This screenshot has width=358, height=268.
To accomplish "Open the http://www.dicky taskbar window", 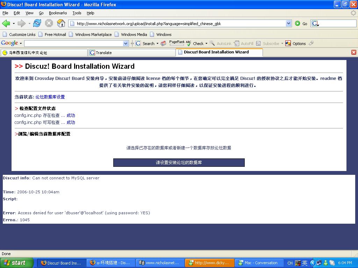I will coord(209,263).
